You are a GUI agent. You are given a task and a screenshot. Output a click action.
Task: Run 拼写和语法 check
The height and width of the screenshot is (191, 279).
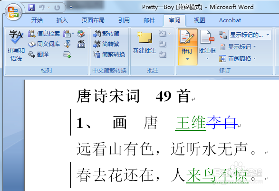16,46
